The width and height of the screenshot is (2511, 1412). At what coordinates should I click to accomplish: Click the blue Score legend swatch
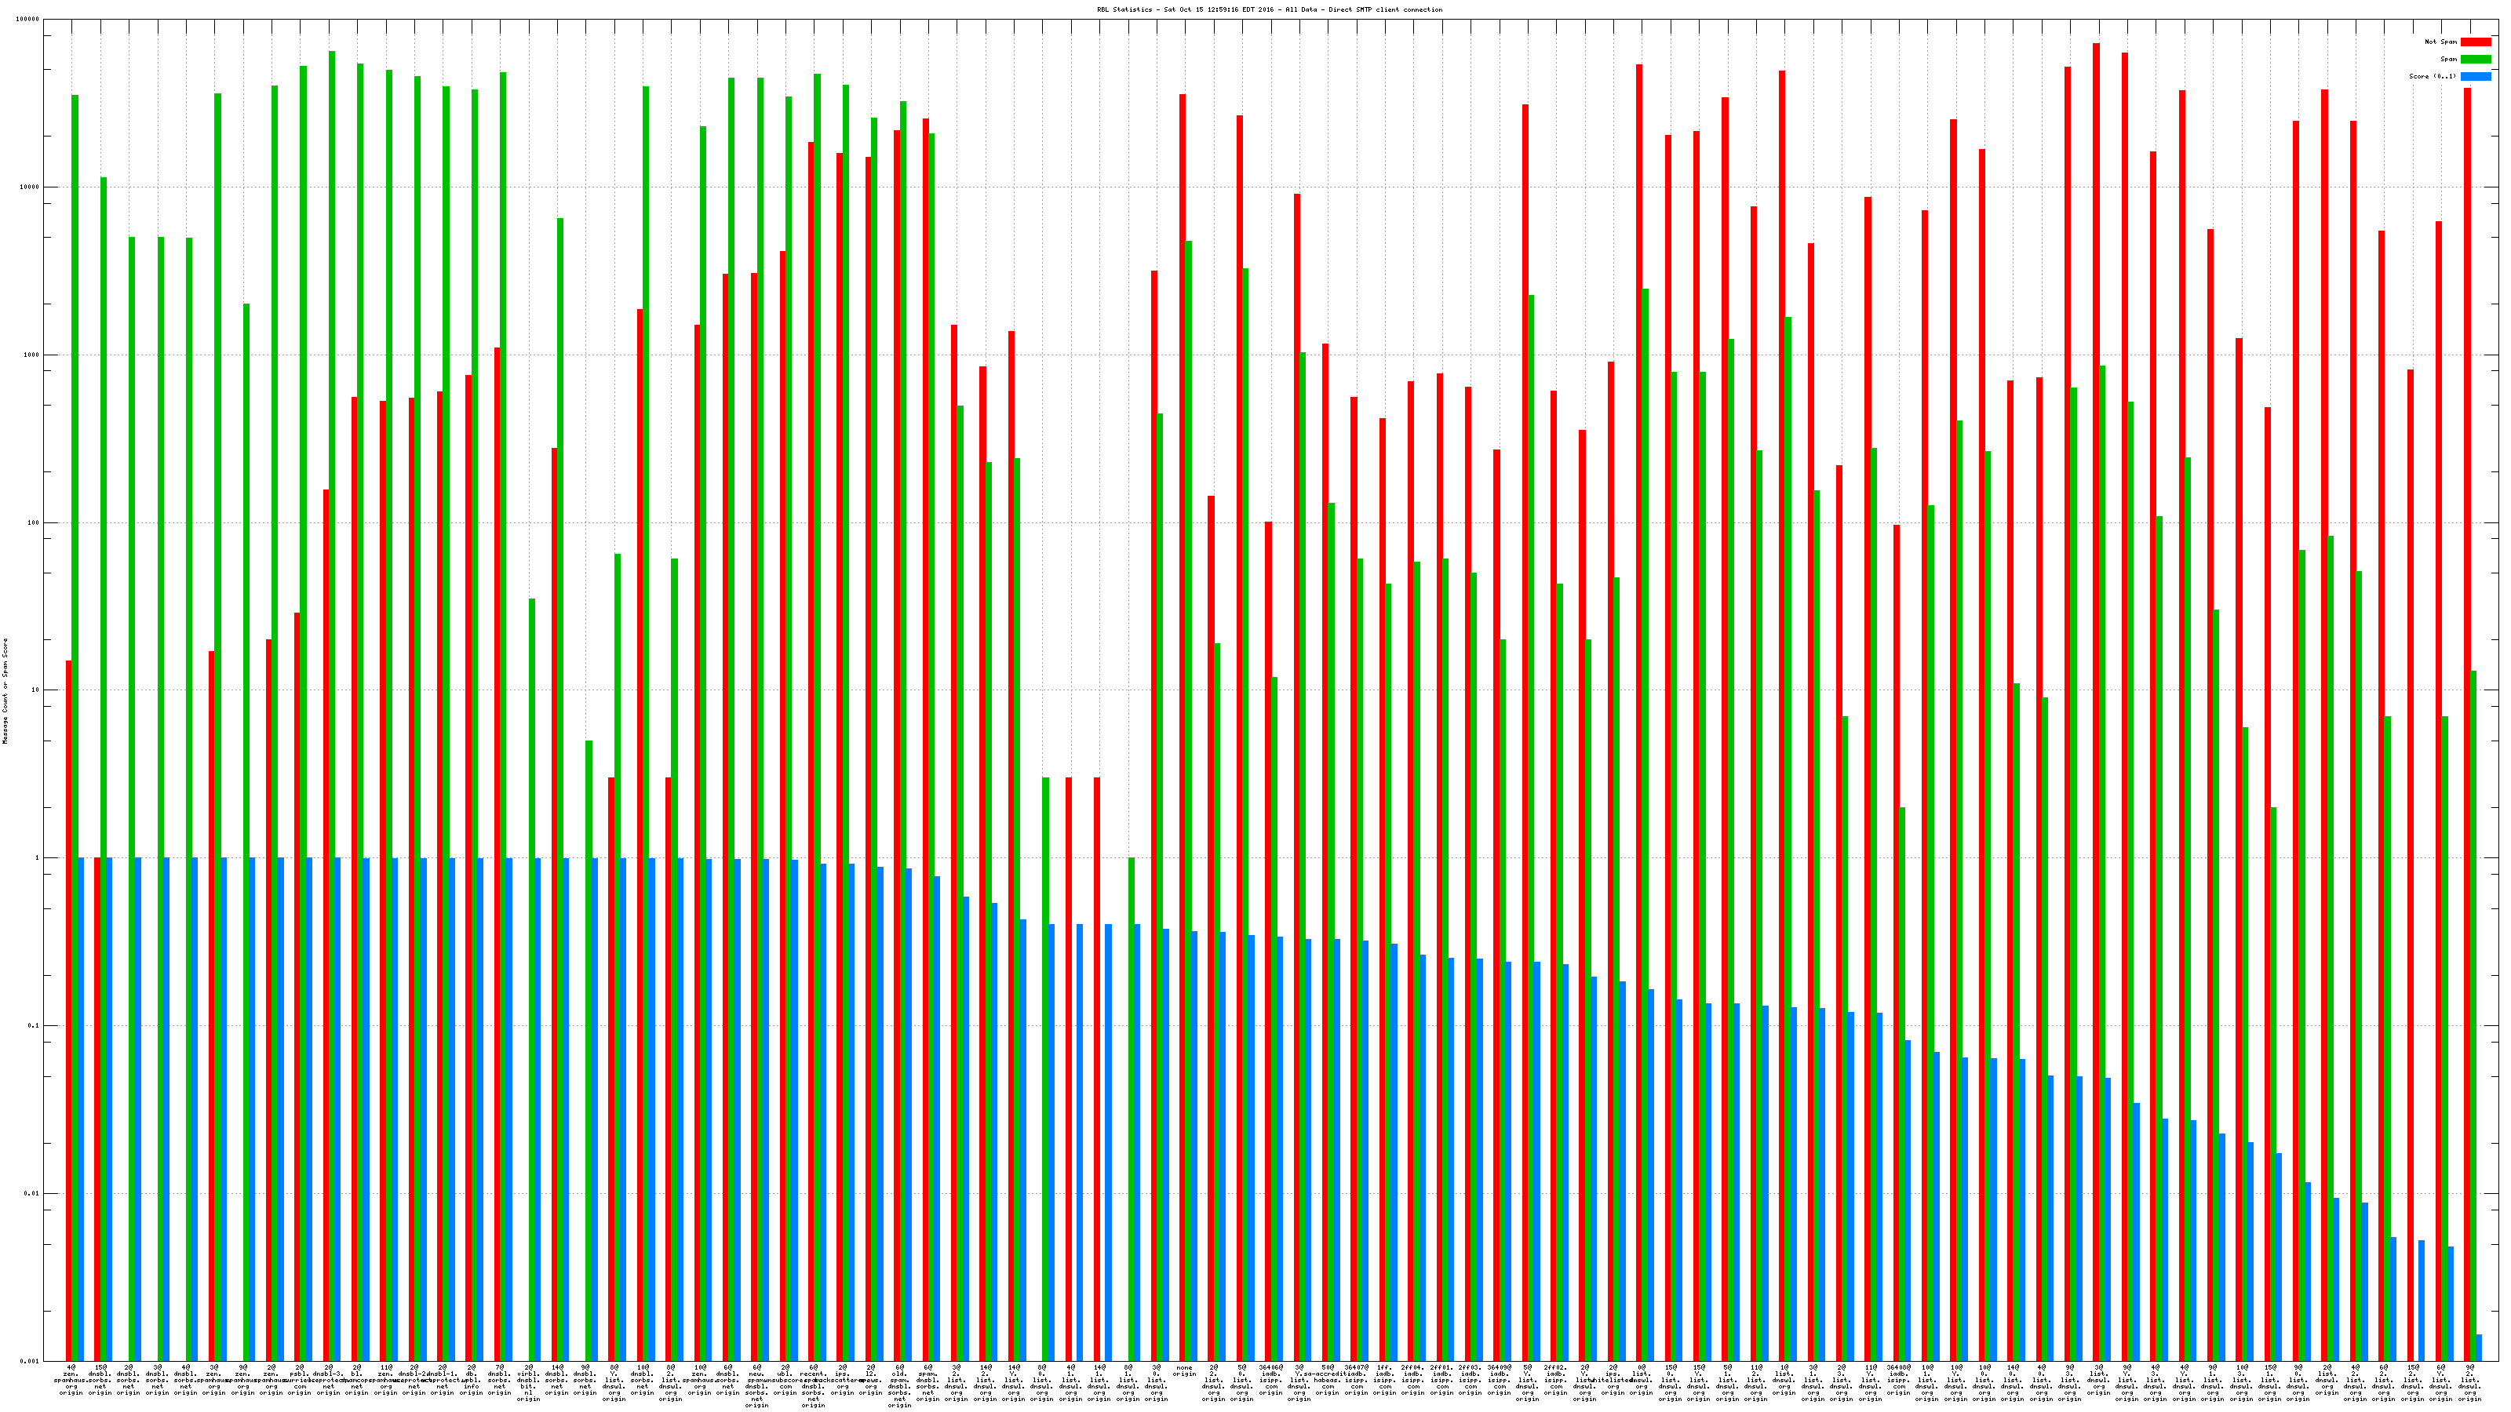(x=2475, y=76)
